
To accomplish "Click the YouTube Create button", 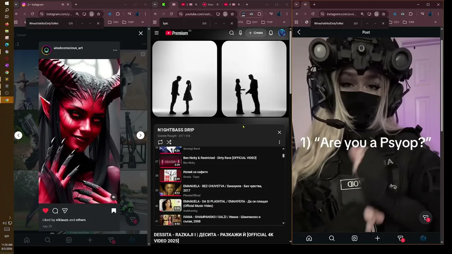I will pos(256,33).
